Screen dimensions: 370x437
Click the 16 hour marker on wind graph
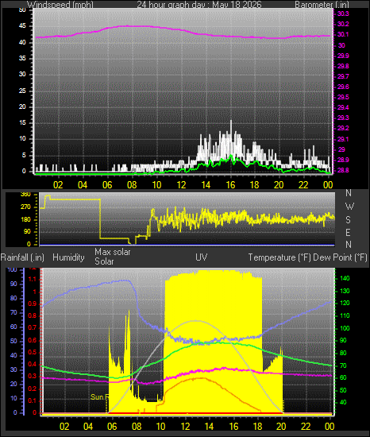click(230, 185)
